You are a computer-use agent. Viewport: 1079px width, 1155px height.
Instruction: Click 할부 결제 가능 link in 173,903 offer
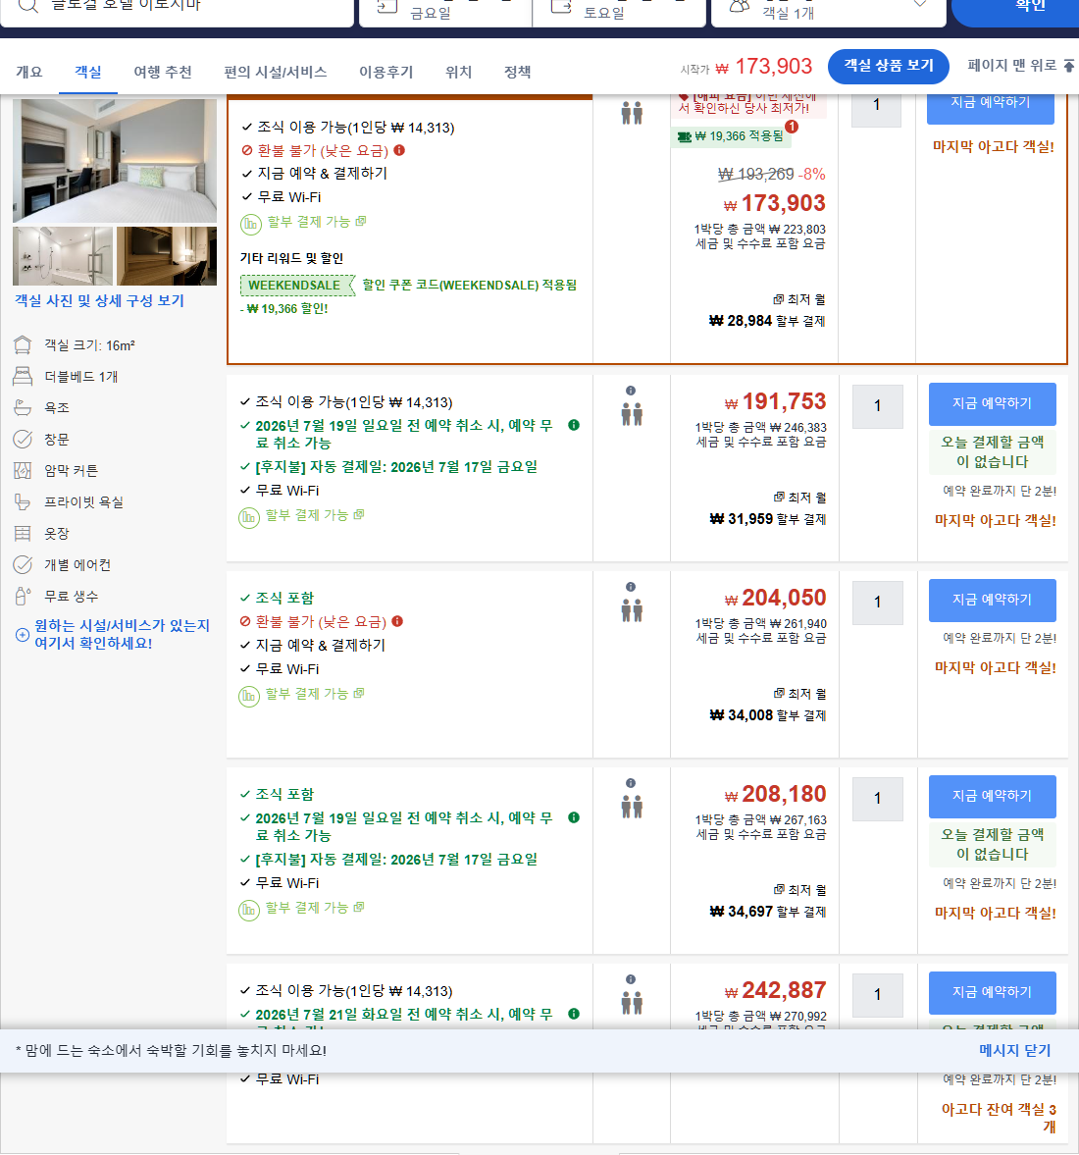point(316,222)
